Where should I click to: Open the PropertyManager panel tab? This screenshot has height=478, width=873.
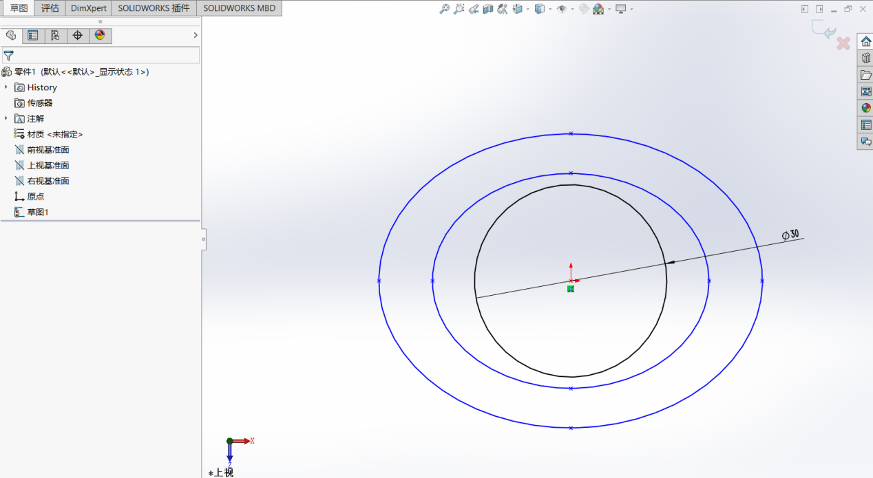[x=33, y=36]
